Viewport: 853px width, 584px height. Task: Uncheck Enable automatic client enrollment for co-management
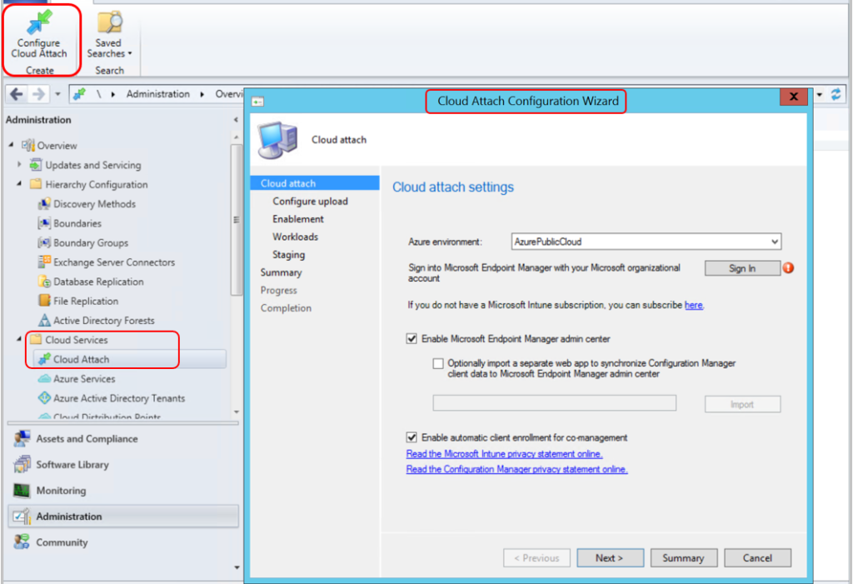point(412,437)
